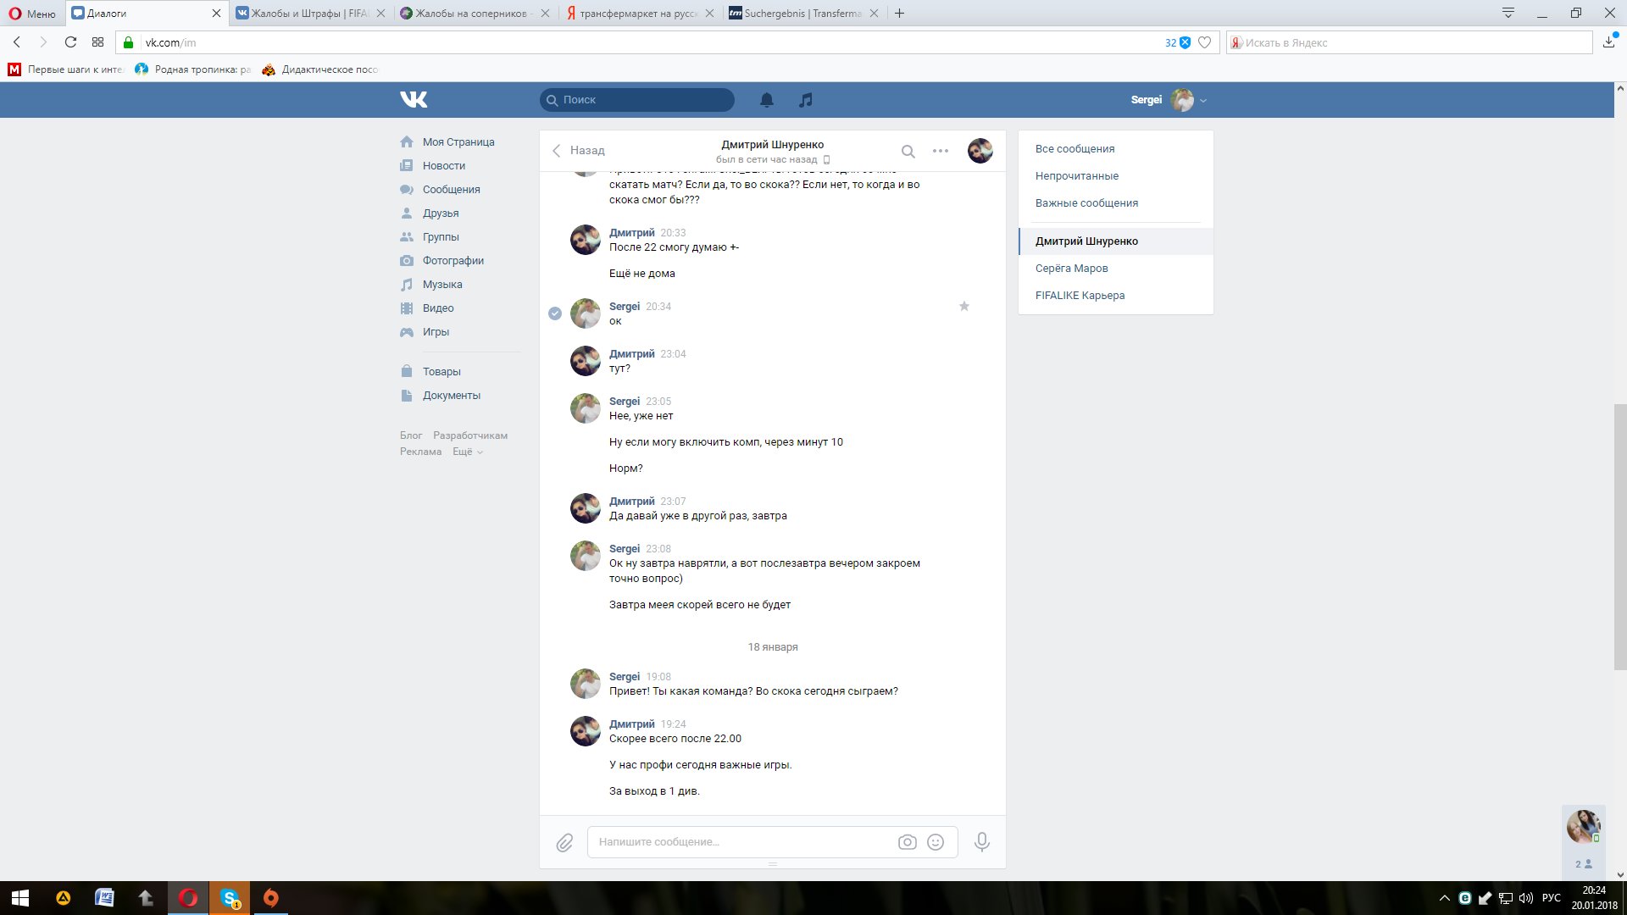Go back in browser history

tap(17, 42)
